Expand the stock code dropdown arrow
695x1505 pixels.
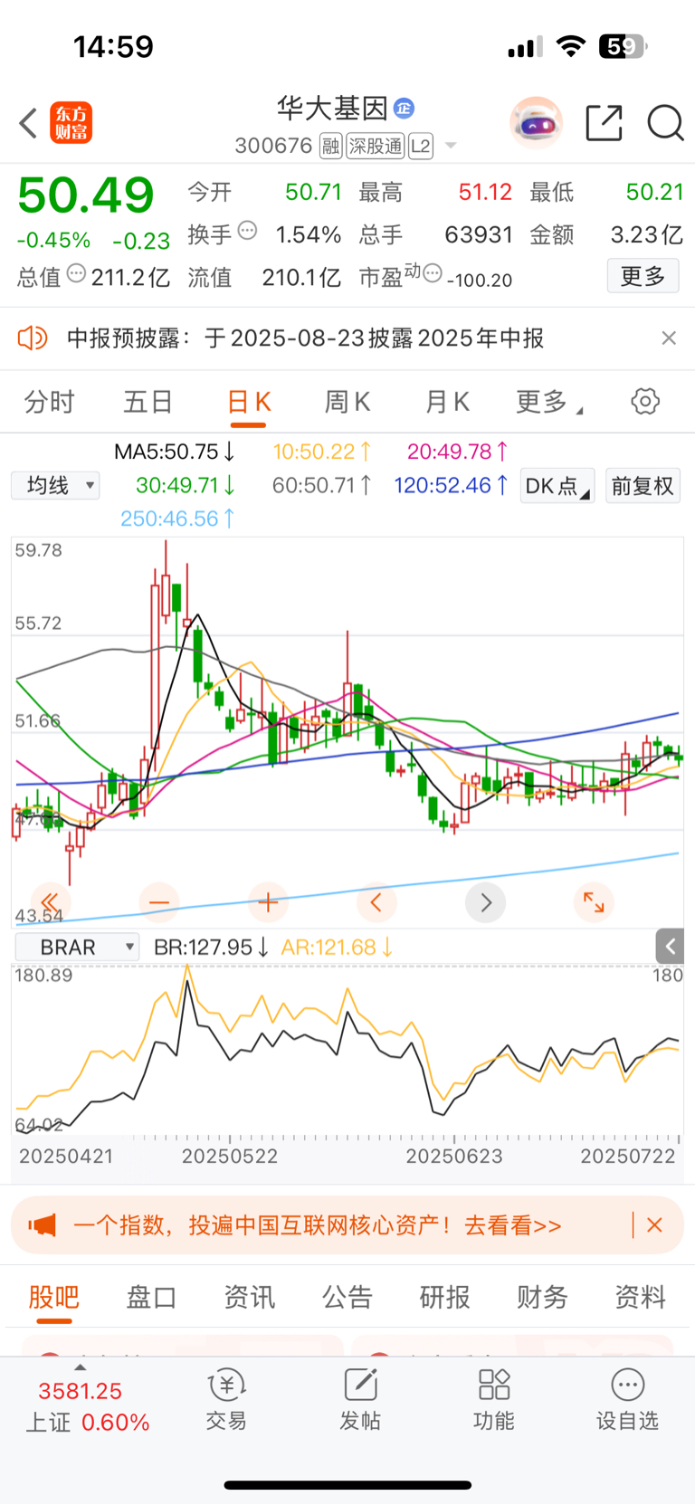click(451, 146)
